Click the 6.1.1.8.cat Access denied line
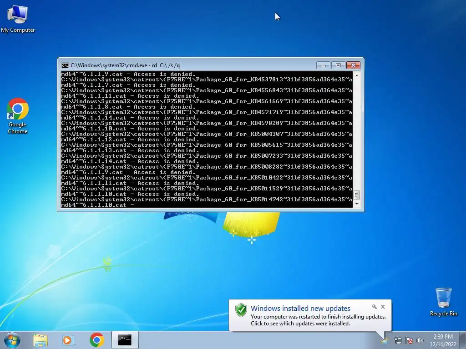This screenshot has width=466, height=349. 128,107
